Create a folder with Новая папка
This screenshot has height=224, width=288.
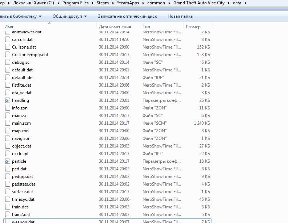tap(180, 16)
